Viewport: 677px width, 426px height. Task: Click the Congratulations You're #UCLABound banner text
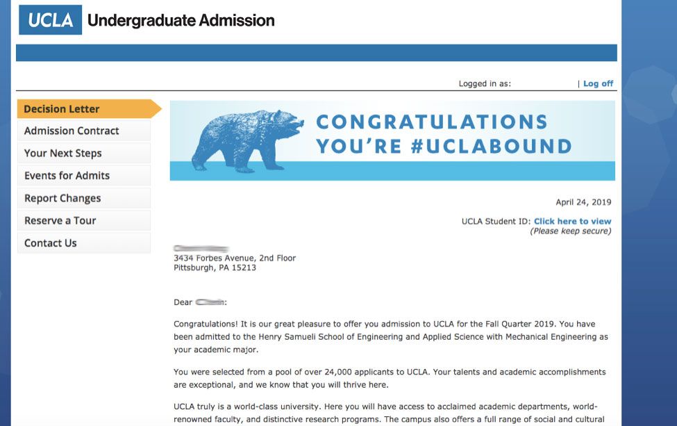pyautogui.click(x=443, y=134)
